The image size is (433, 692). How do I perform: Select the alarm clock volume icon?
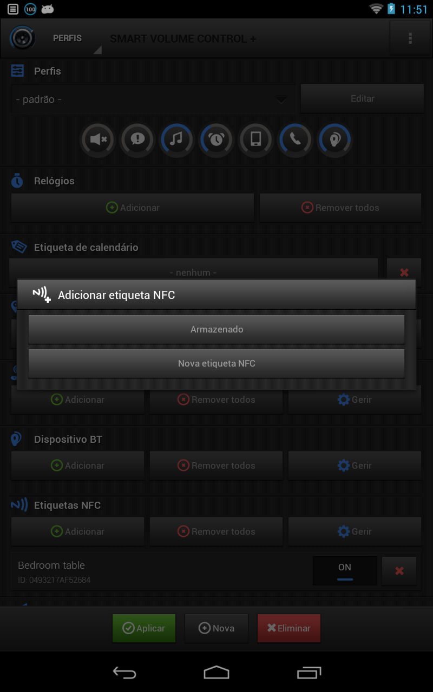[x=216, y=139]
